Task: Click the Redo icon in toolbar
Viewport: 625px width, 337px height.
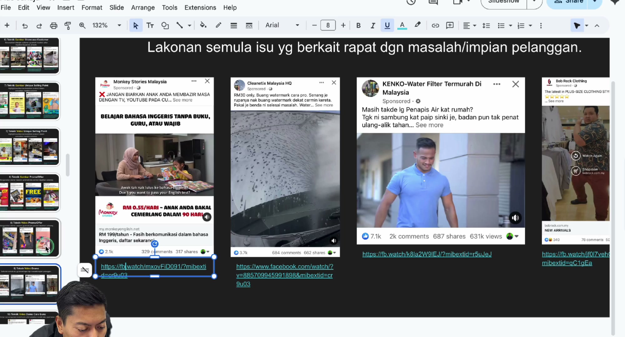Action: (39, 26)
